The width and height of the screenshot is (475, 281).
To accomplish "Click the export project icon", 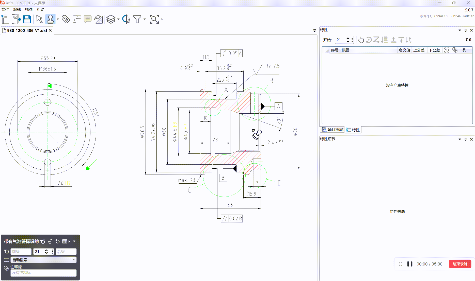I will tap(17, 19).
